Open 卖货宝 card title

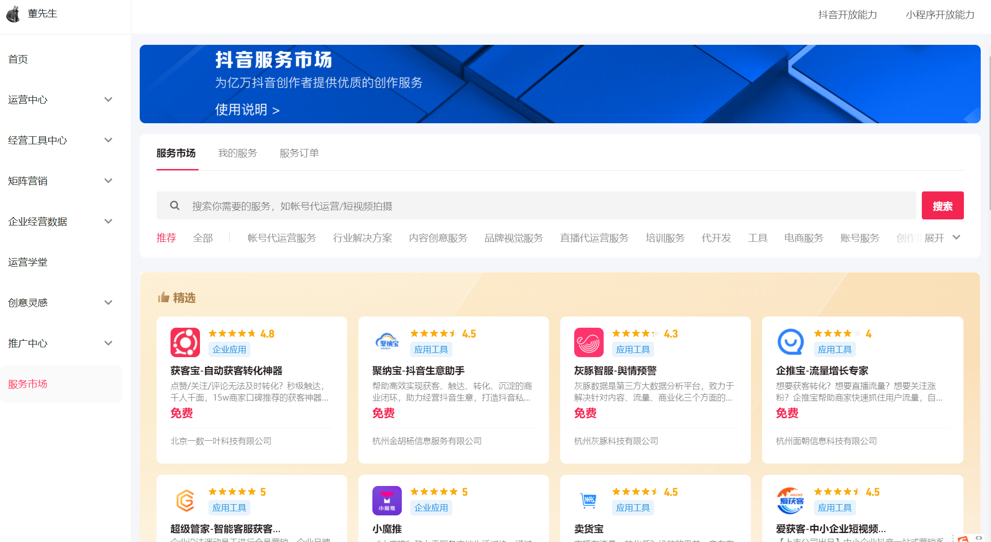click(x=589, y=528)
